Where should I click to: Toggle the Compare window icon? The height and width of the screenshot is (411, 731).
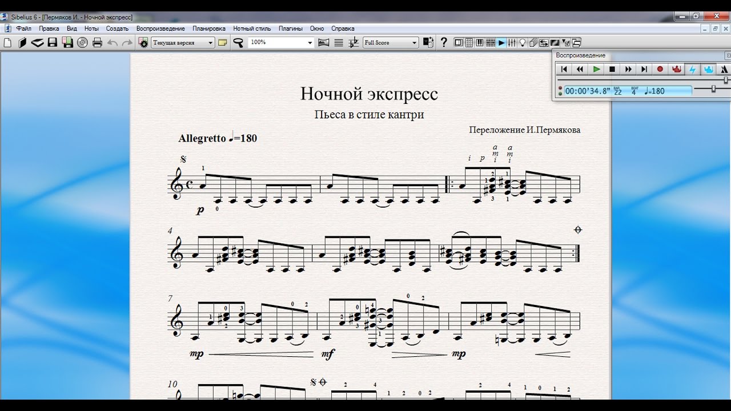pos(544,42)
